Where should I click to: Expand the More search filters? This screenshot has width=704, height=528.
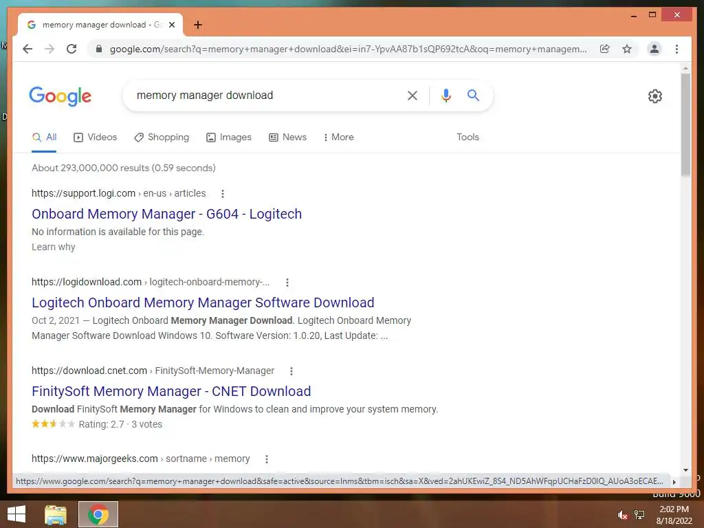pyautogui.click(x=338, y=137)
